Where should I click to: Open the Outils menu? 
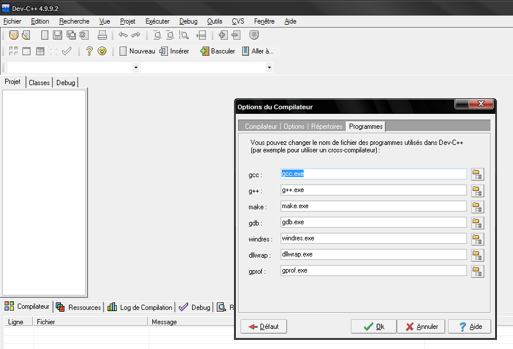[x=215, y=21]
